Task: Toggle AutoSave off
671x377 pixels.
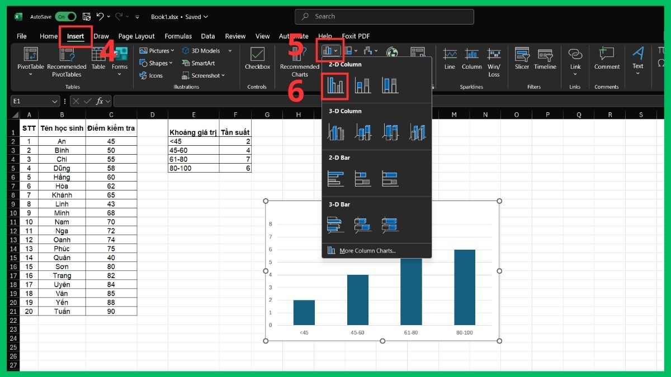Action: [66, 17]
